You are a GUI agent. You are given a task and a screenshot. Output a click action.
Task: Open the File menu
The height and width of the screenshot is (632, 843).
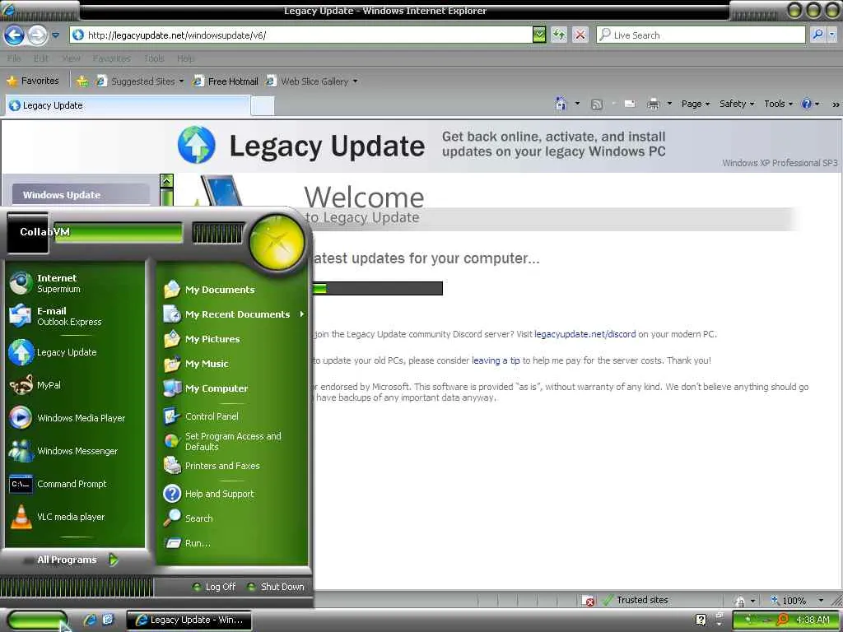pos(14,58)
